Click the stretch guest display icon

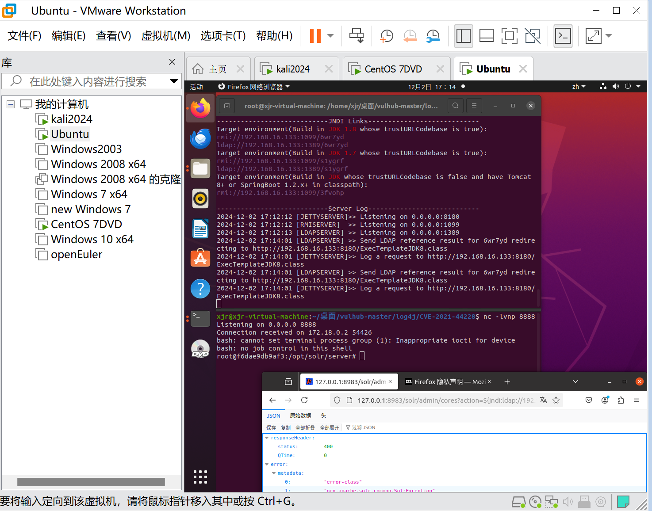pyautogui.click(x=593, y=36)
